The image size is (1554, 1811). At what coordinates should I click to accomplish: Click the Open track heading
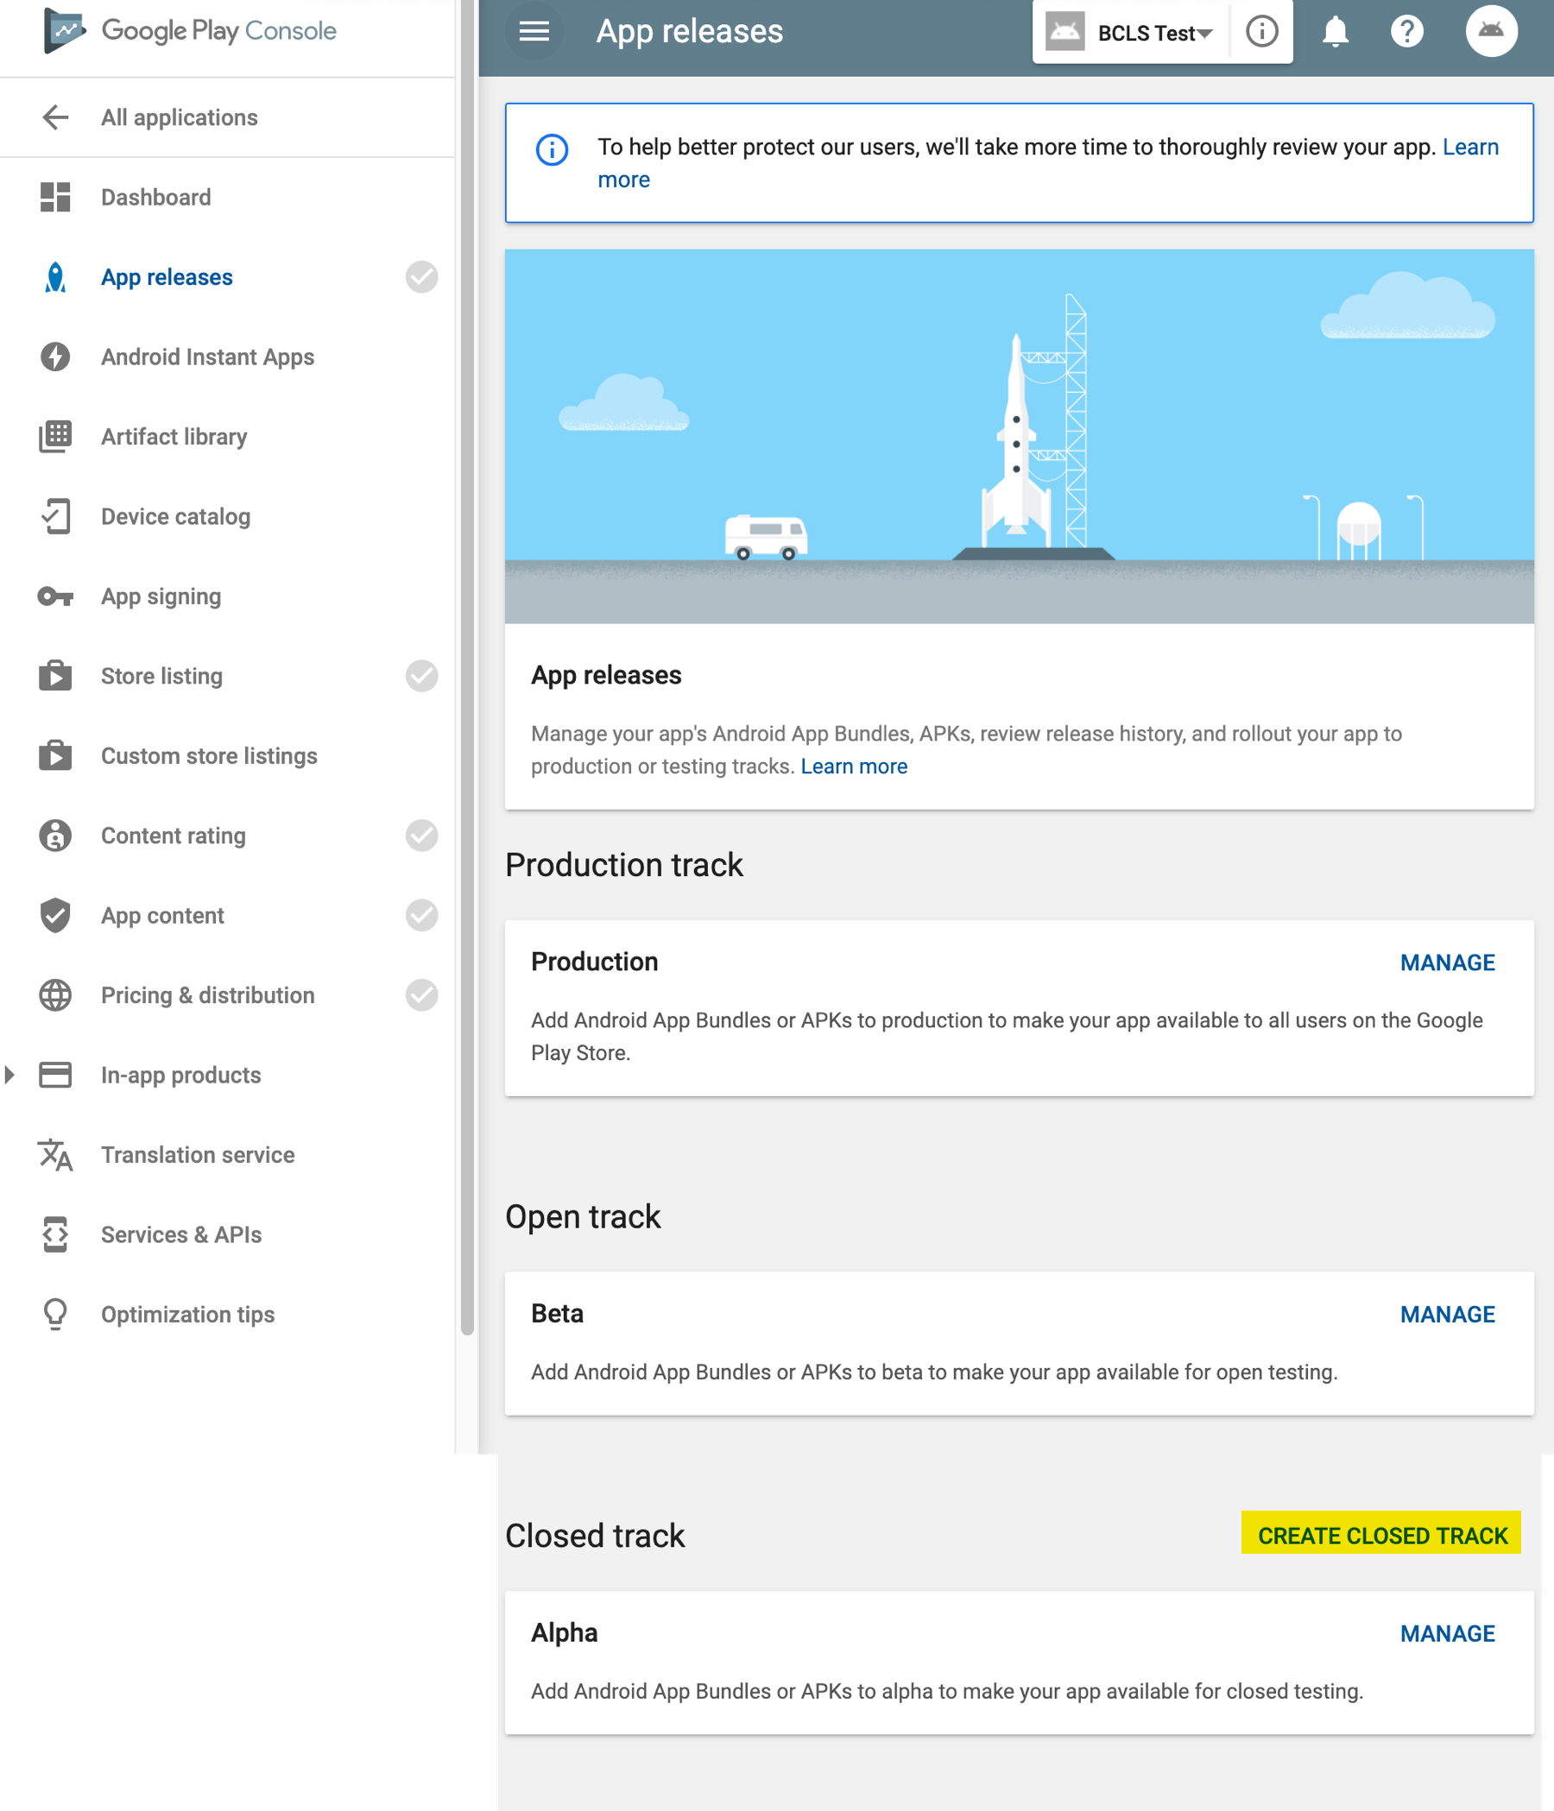click(x=583, y=1216)
